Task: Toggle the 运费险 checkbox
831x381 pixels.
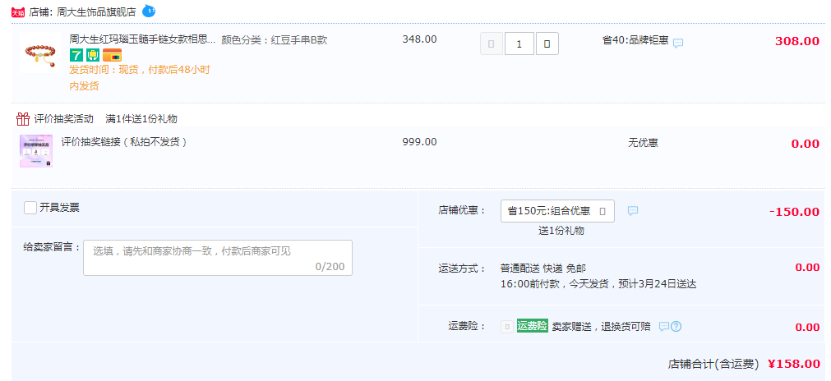Action: pos(506,327)
